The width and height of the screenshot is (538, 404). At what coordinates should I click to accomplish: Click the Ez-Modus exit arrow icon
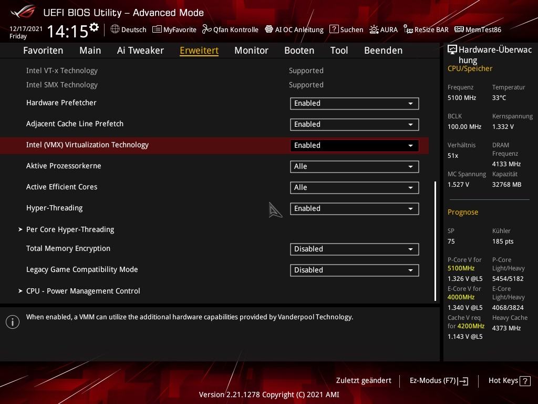463,381
